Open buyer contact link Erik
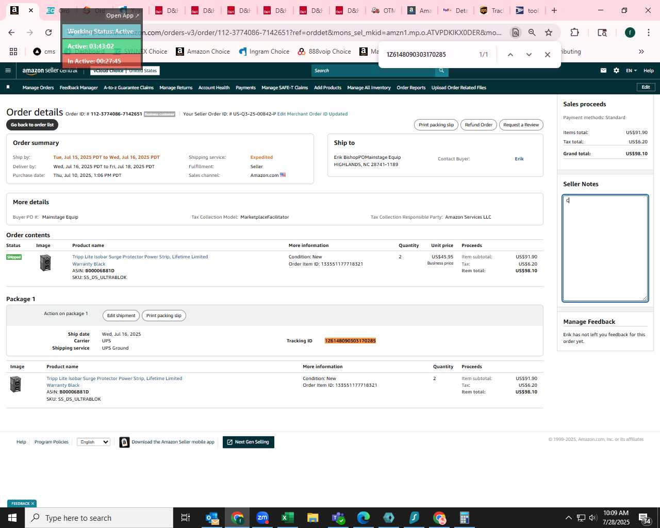 click(x=519, y=159)
